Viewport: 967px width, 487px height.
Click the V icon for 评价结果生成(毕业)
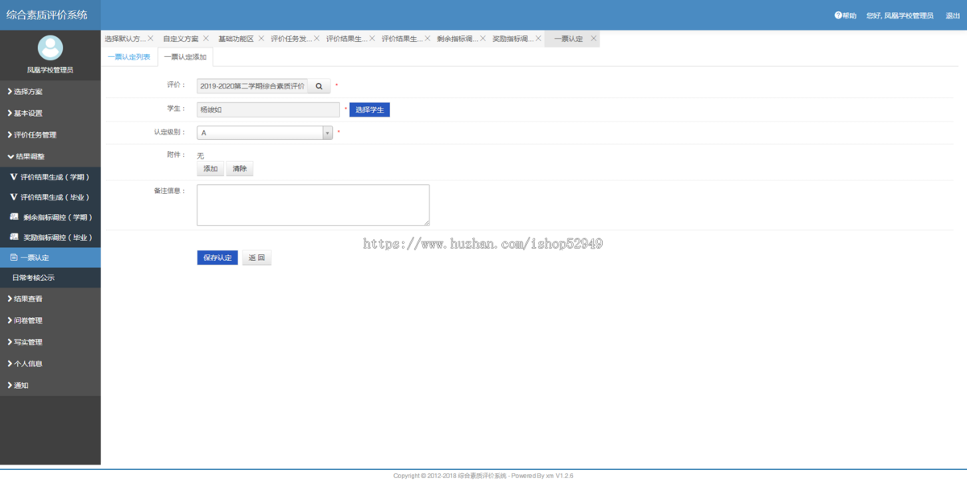click(13, 196)
